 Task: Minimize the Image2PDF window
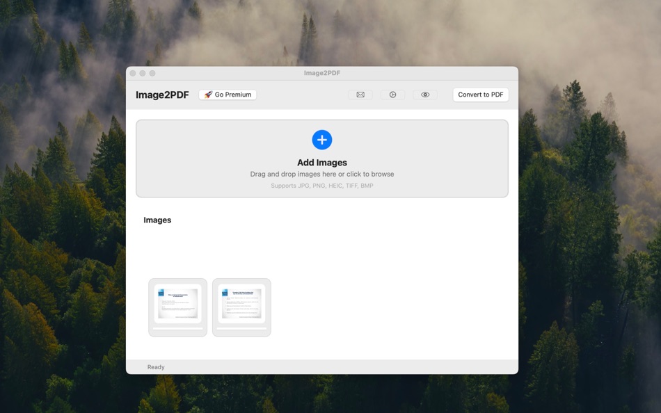pyautogui.click(x=143, y=72)
